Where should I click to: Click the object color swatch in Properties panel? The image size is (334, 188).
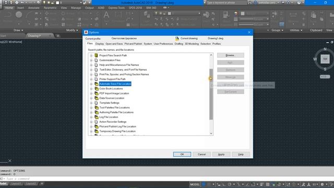tap(243, 14)
